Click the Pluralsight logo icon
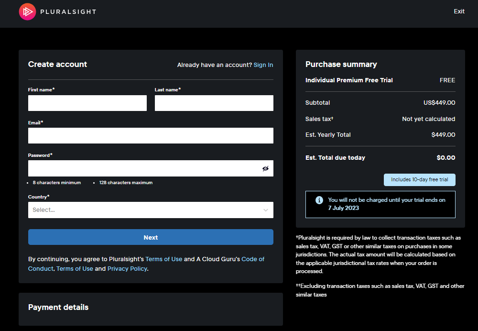This screenshot has width=478, height=331. click(x=27, y=11)
